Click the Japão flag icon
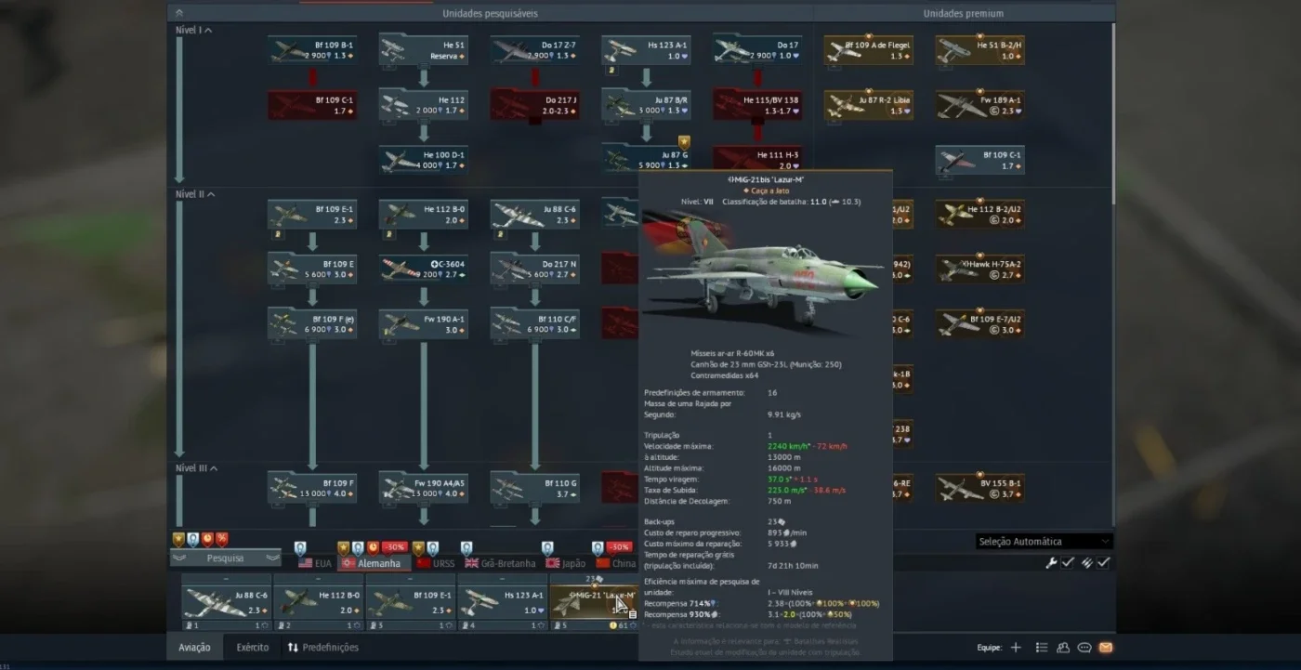 (552, 564)
